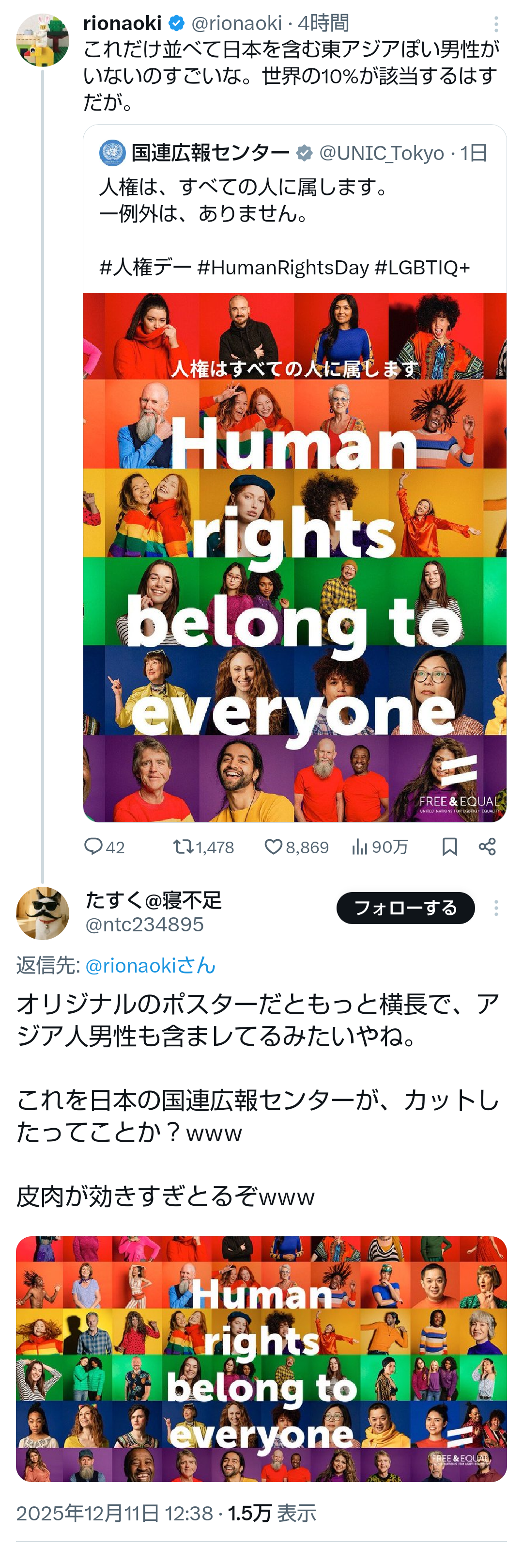Click the share icon under the post
This screenshot has width=523, height=1549.
pos(487,846)
